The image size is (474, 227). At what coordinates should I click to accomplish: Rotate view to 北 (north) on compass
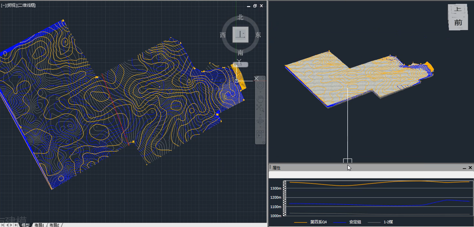pyautogui.click(x=240, y=18)
